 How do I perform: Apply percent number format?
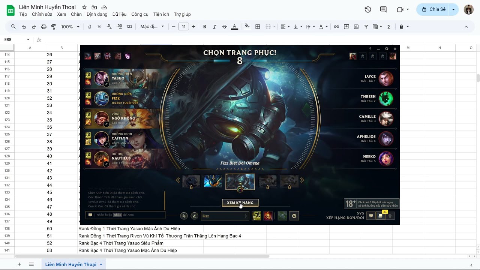tap(99, 27)
